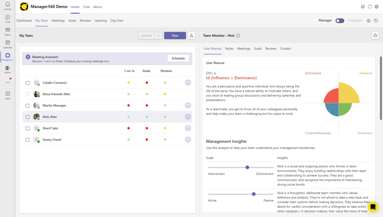Viewport: 383px width, 217px height.
Task: Toggle the Manager/Employee switch
Action: coord(340,21)
